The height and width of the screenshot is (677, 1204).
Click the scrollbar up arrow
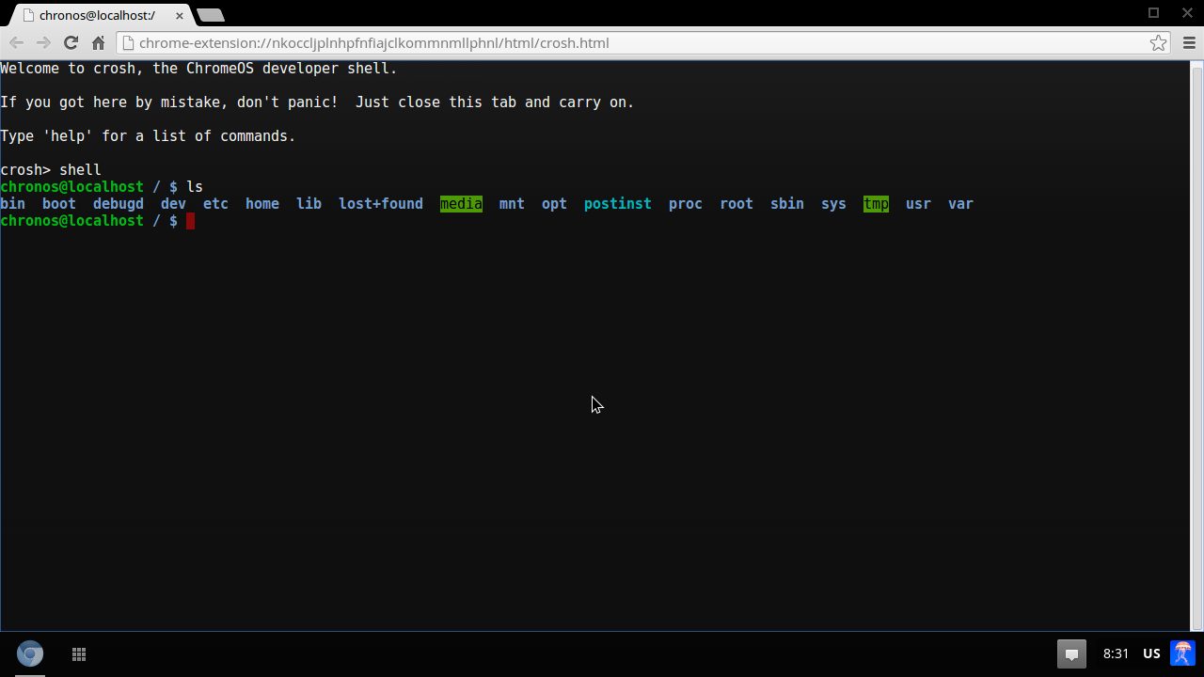1196,67
